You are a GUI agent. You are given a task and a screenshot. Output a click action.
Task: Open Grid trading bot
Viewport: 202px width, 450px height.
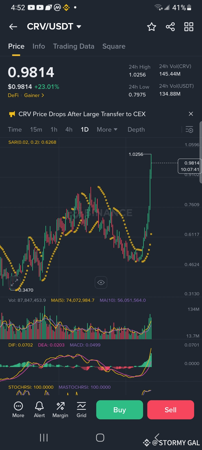(x=81, y=410)
